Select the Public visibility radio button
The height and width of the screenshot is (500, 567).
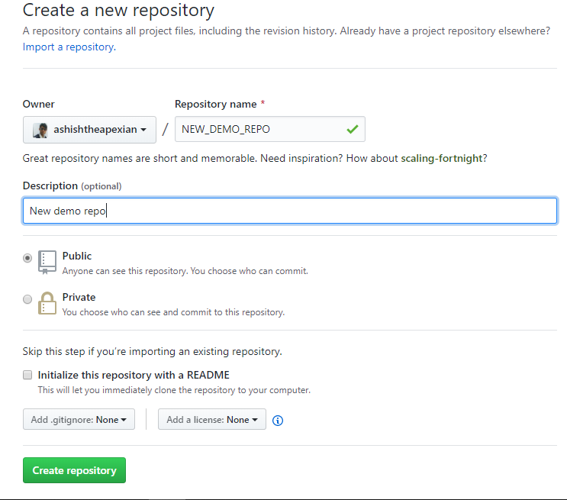(28, 258)
